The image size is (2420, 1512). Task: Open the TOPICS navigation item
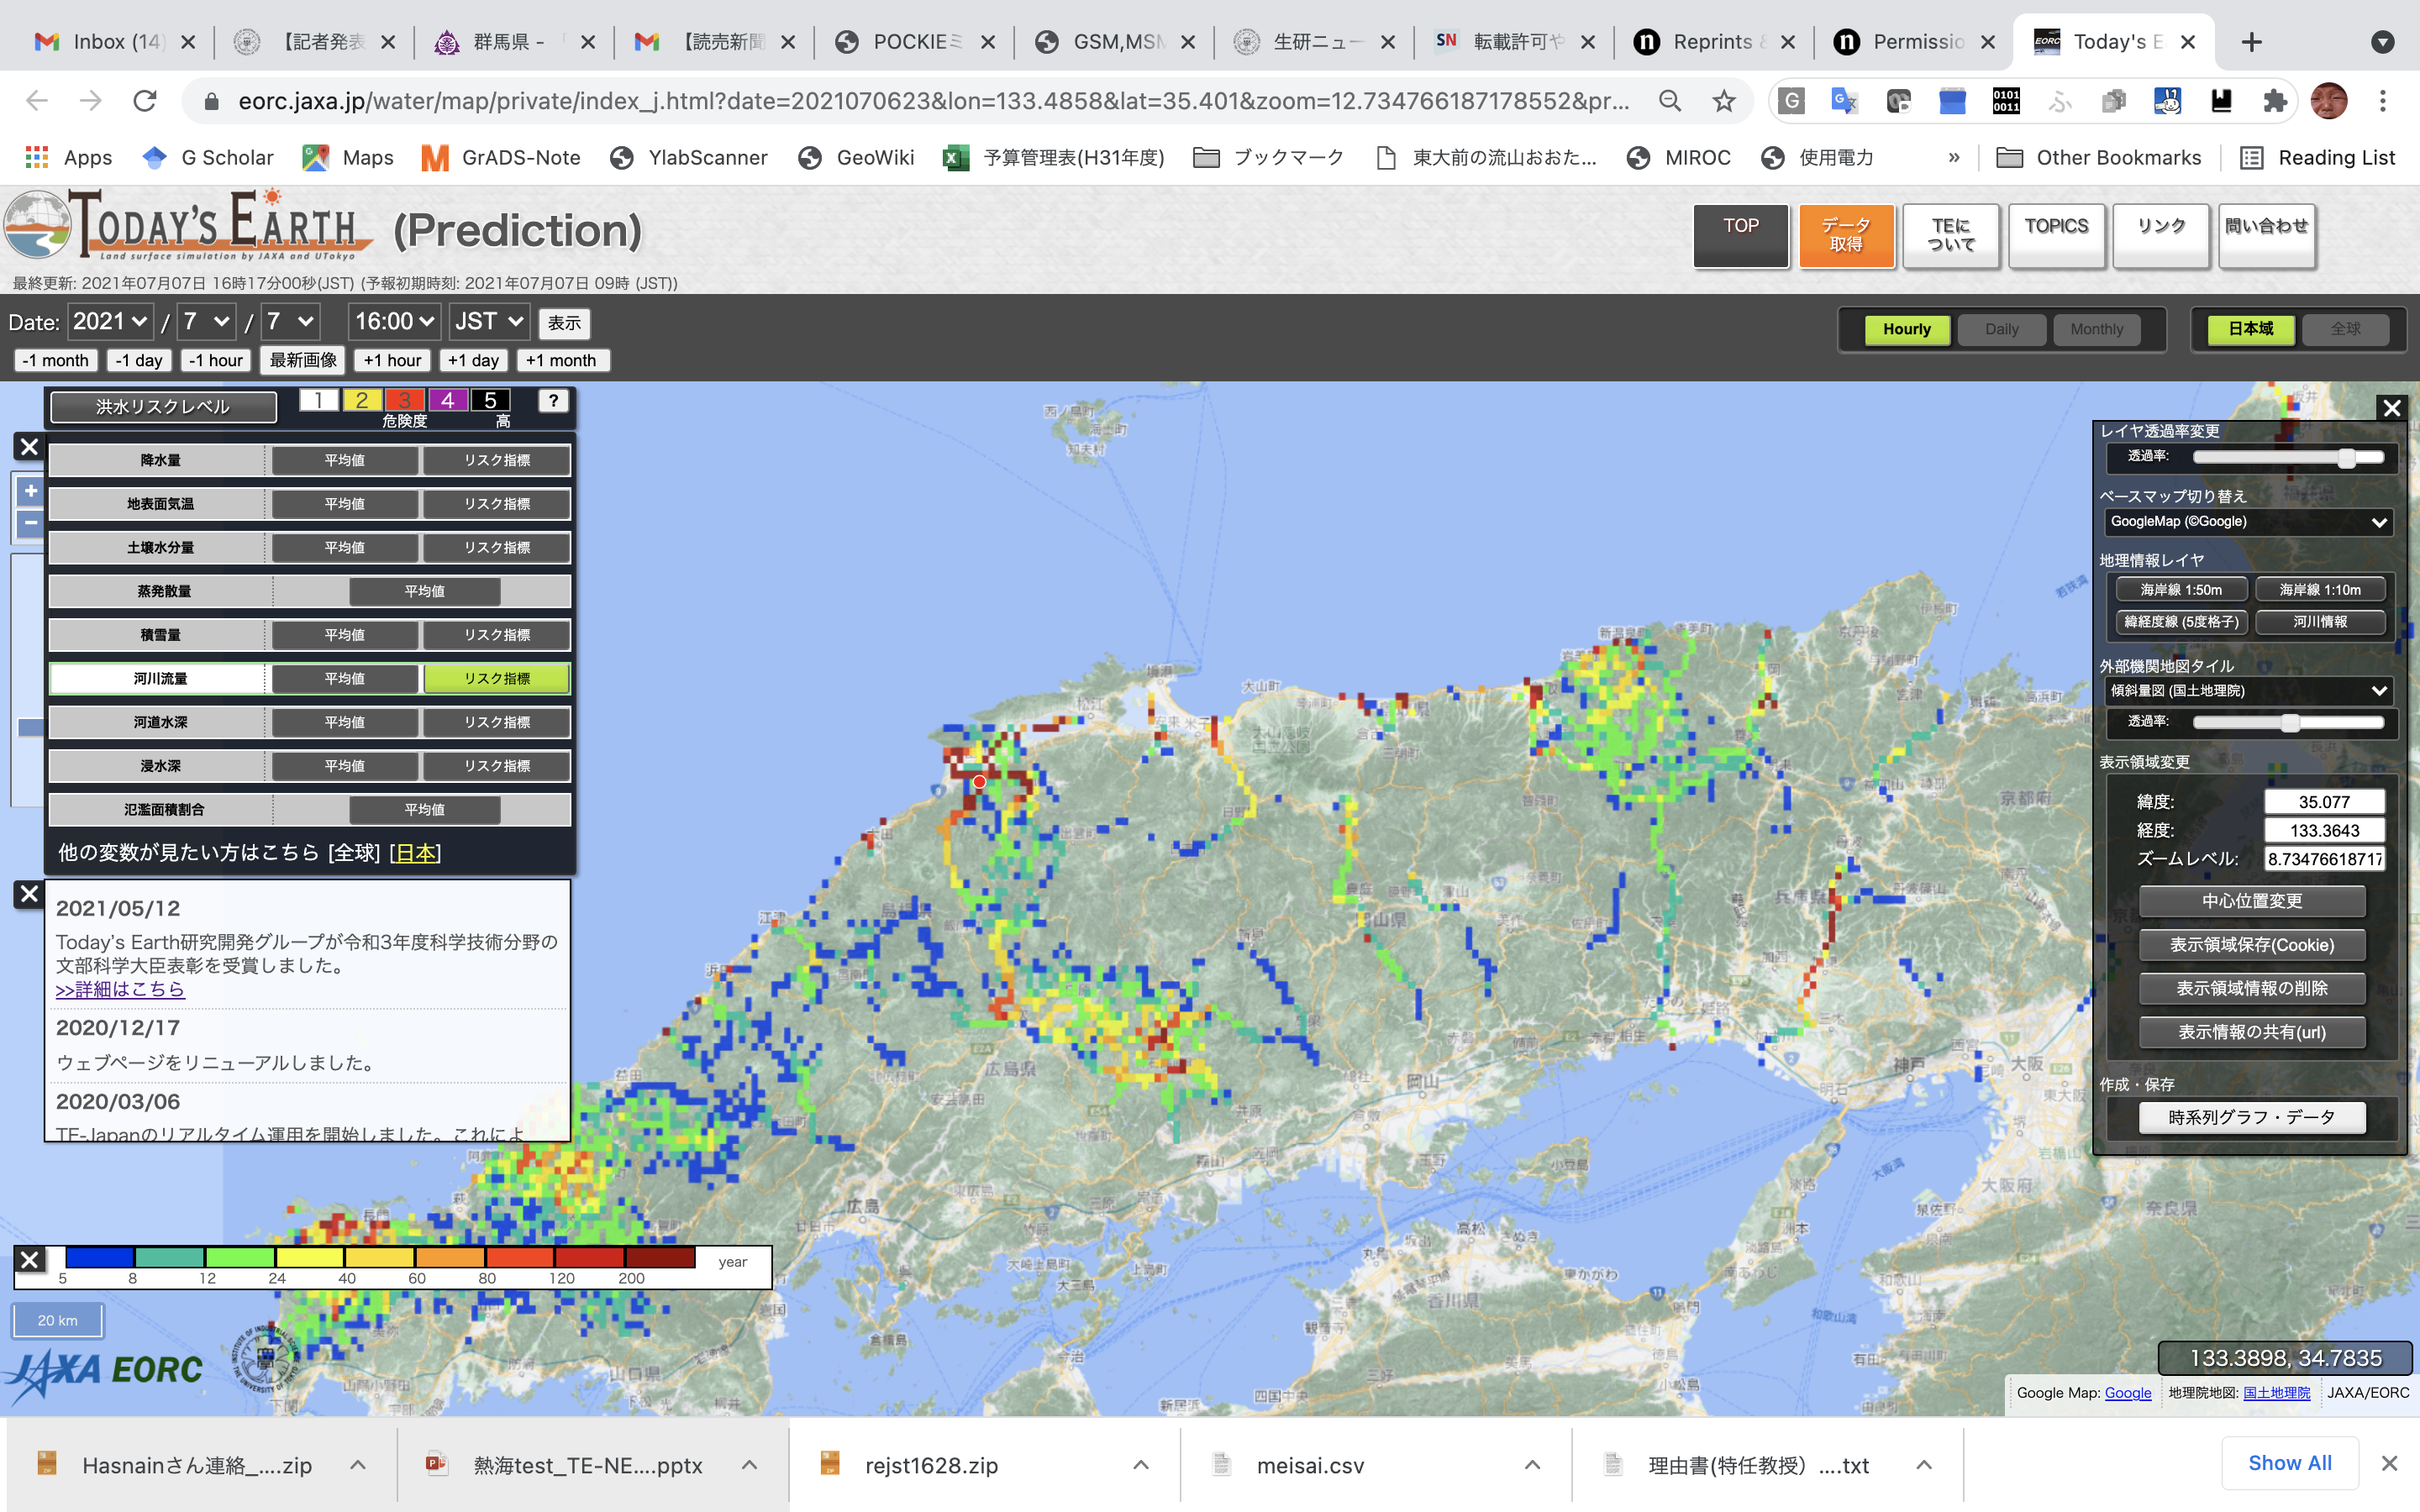[x=2056, y=236]
